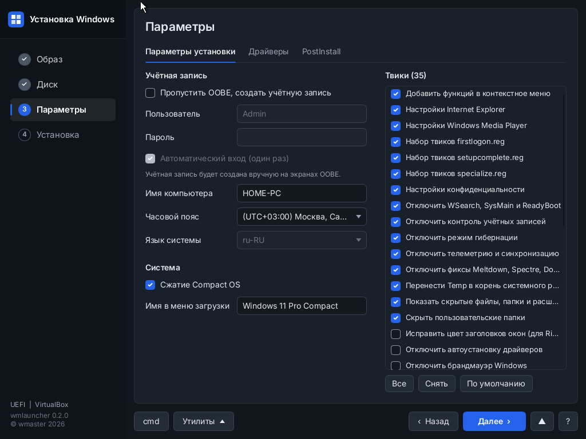This screenshot has width=586, height=439.
Task: Click the Имя компьютера field
Action: [302, 193]
